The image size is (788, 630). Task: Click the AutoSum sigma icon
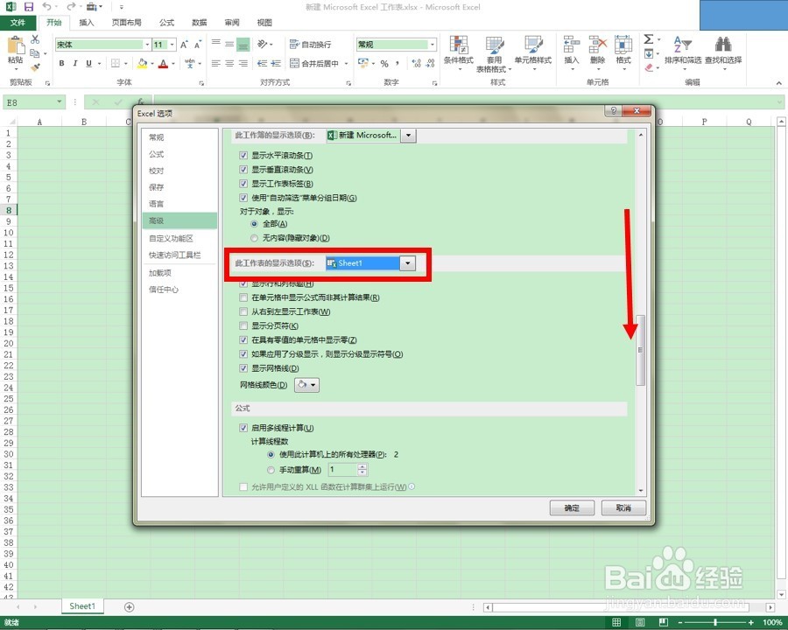click(649, 39)
